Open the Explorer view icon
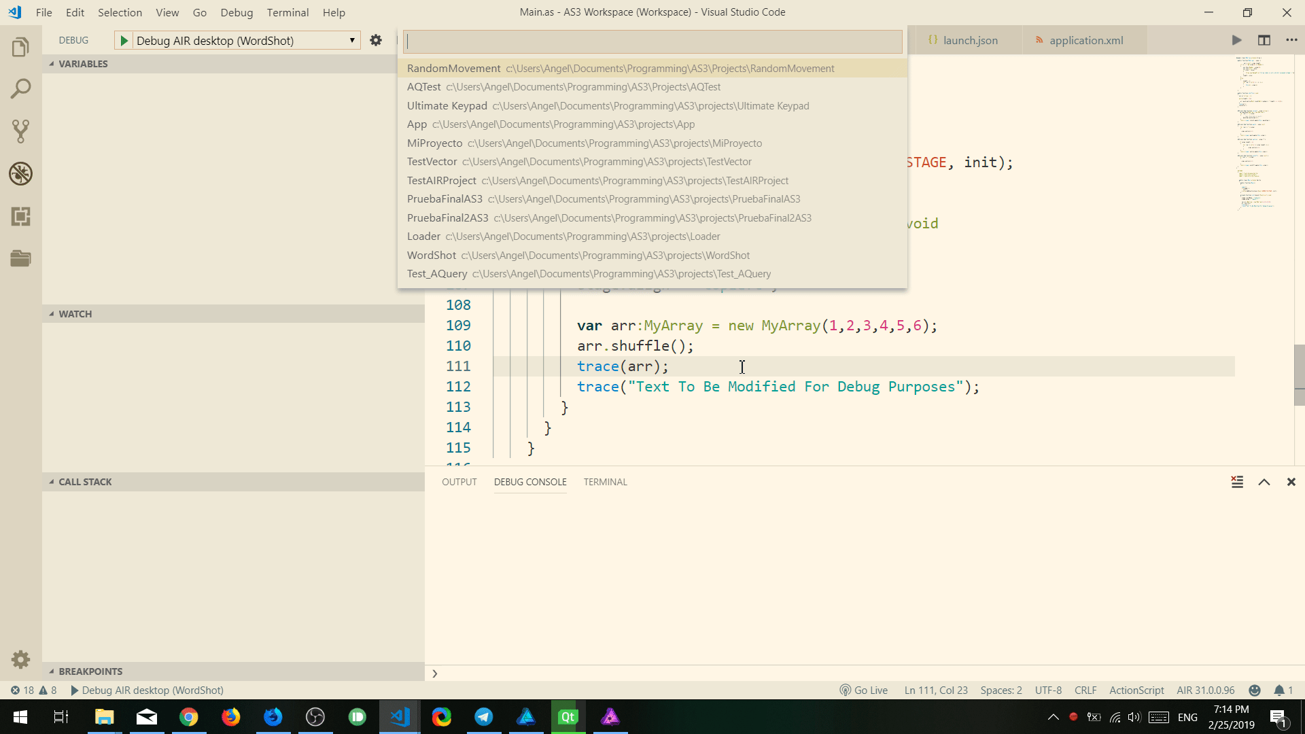Viewport: 1305px width, 734px height. pos(21,46)
